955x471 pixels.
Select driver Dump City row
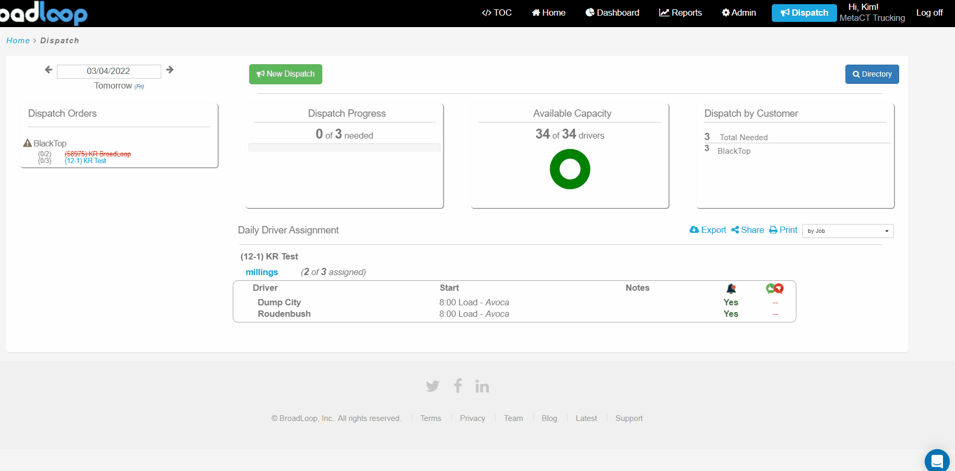coord(515,302)
